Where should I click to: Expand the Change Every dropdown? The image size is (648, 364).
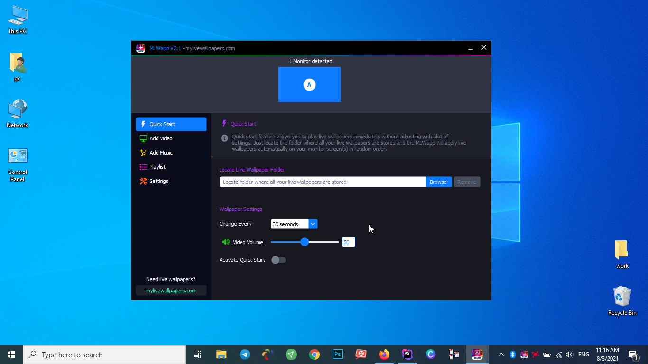click(313, 224)
